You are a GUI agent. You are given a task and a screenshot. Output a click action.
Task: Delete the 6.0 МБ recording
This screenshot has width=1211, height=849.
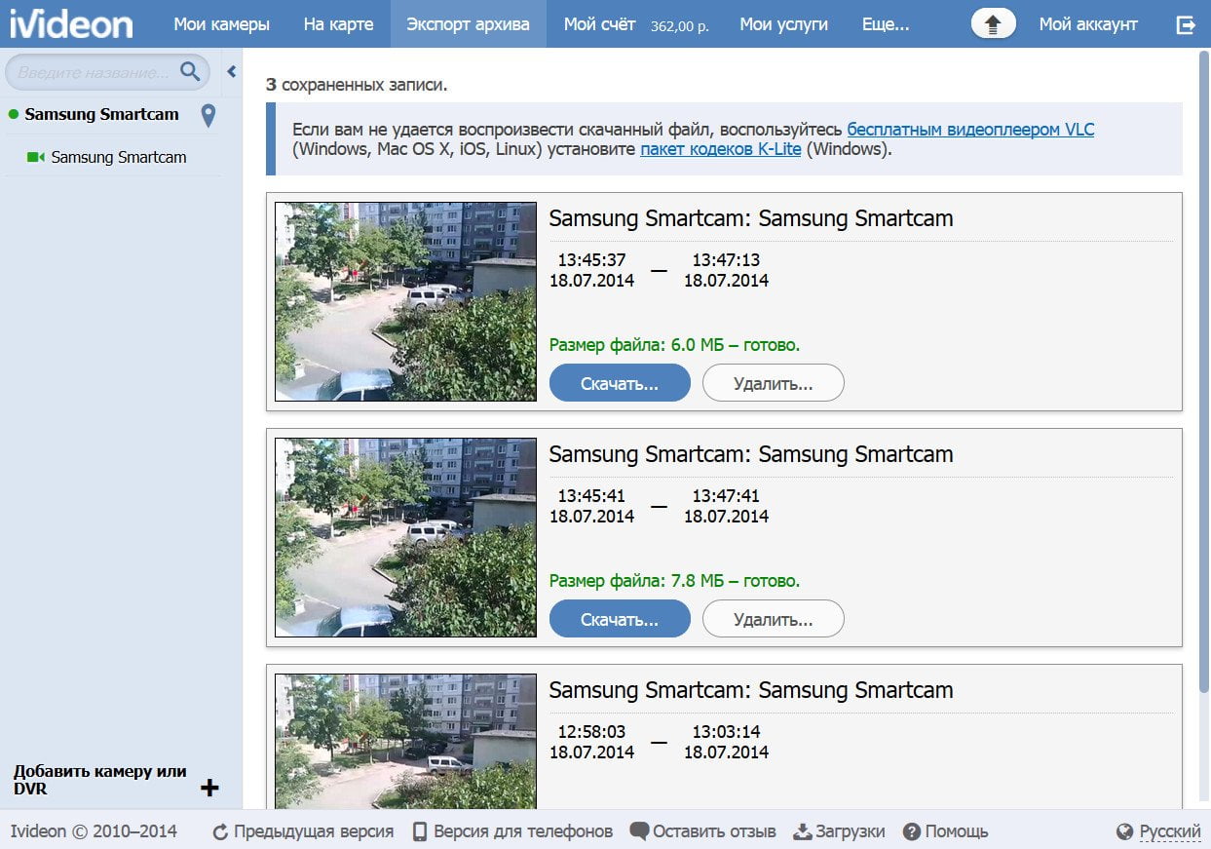[774, 383]
